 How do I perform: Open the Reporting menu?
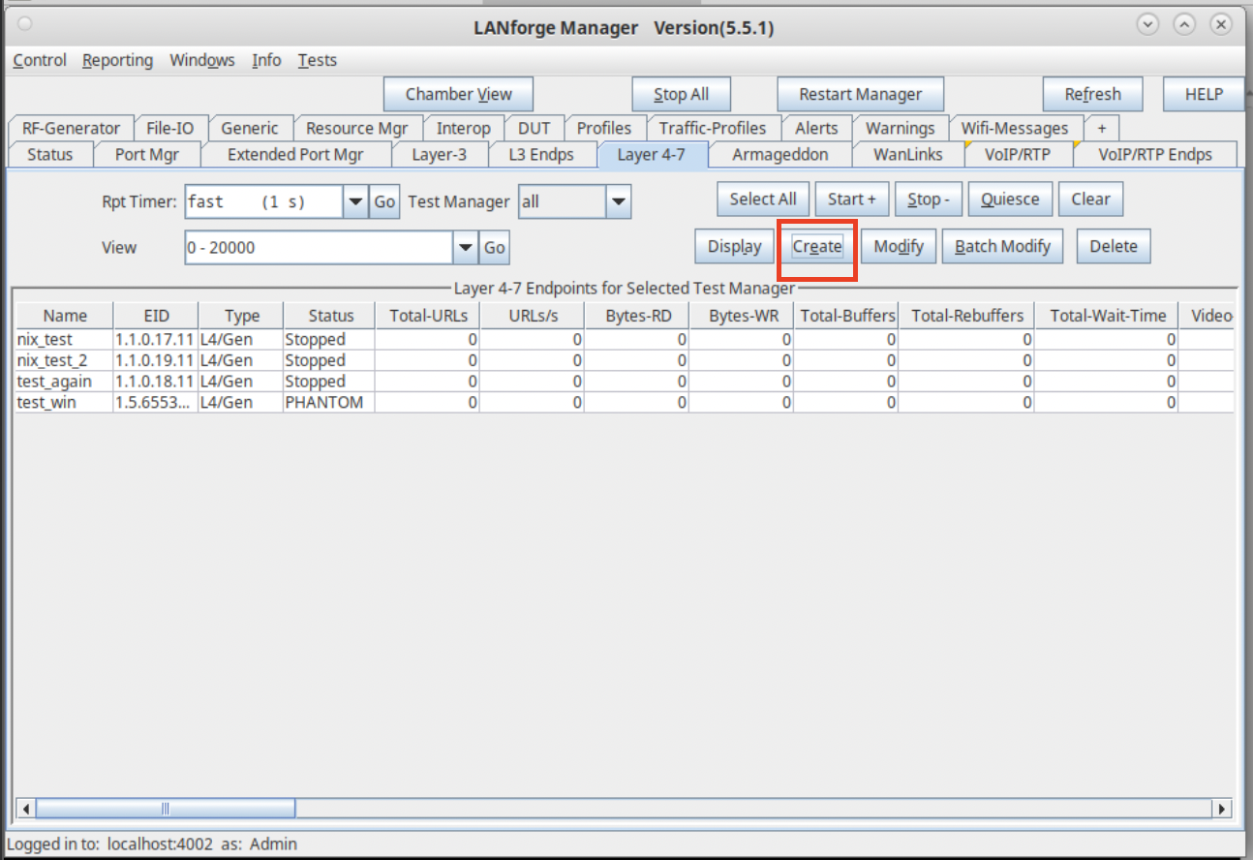click(x=117, y=60)
